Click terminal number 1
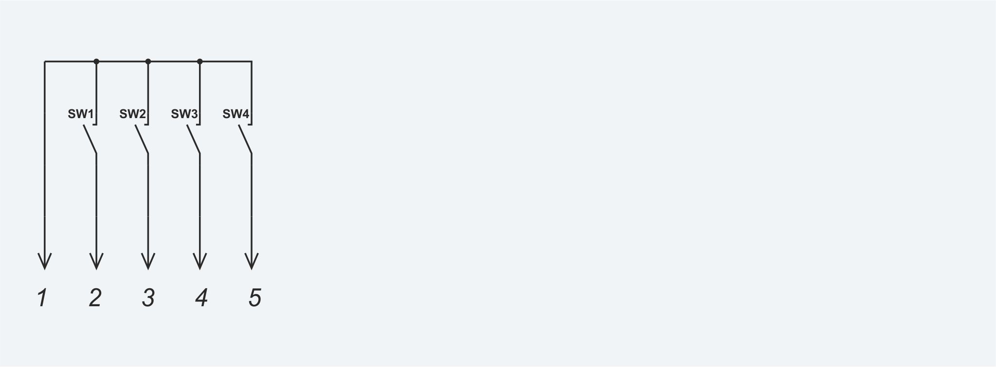This screenshot has width=996, height=367. coord(42,297)
